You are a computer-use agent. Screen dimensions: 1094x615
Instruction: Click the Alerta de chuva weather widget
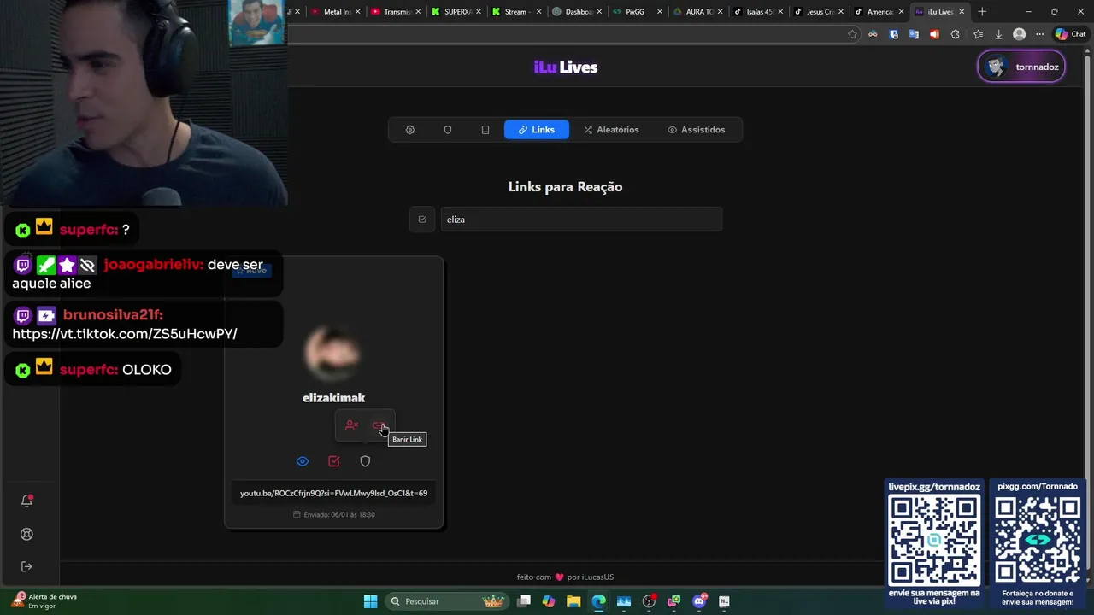[x=44, y=600]
